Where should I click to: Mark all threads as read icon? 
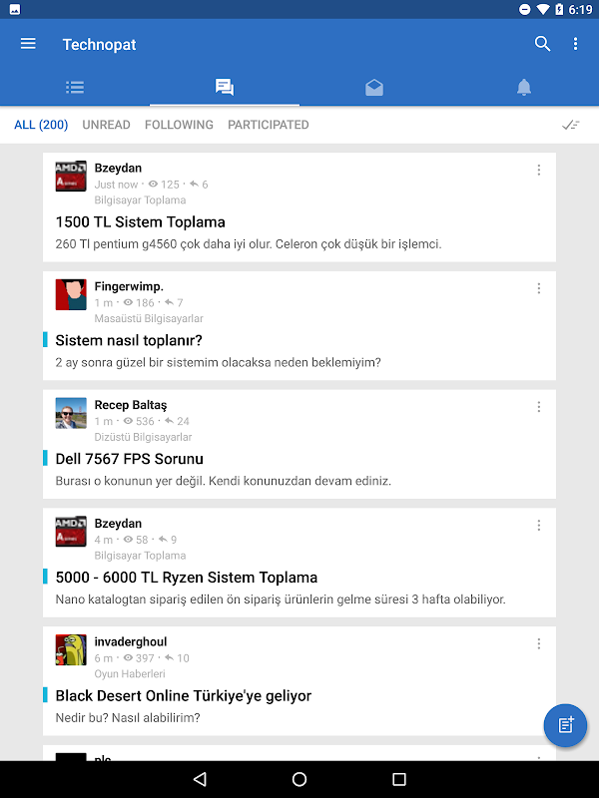[x=570, y=125]
